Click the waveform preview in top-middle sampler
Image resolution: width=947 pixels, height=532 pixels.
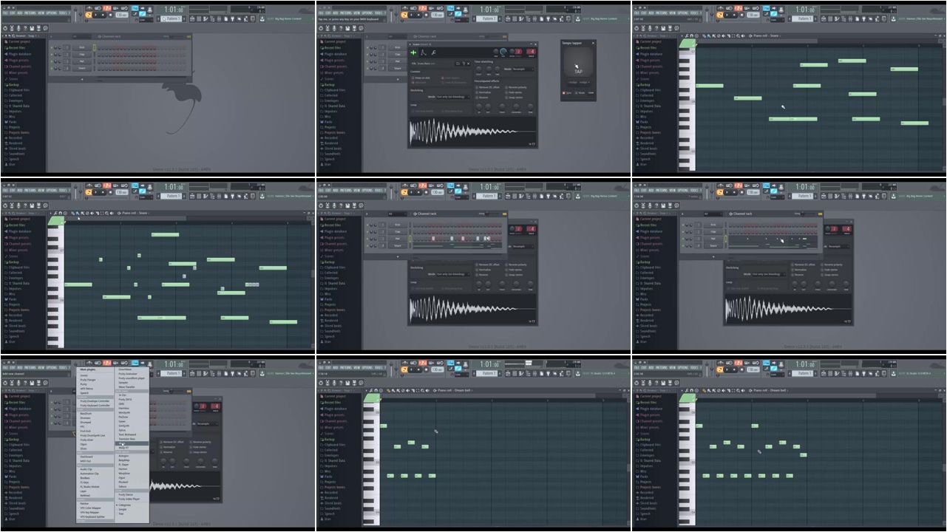[472, 132]
